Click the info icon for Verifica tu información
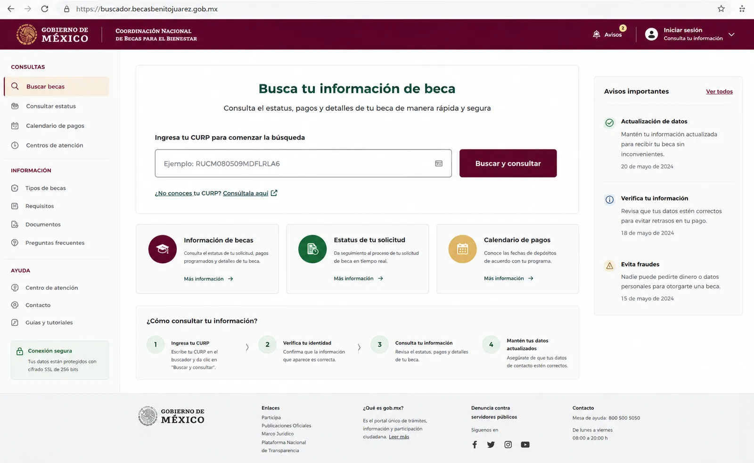Screen dimensions: 754x463 [609, 200]
